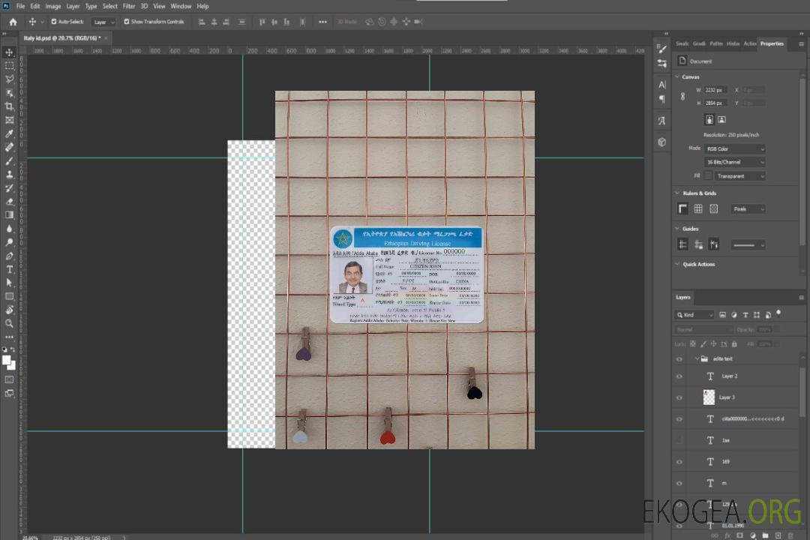This screenshot has width=810, height=540.
Task: Uncheck the Auto-Select checkbox
Action: tap(54, 22)
